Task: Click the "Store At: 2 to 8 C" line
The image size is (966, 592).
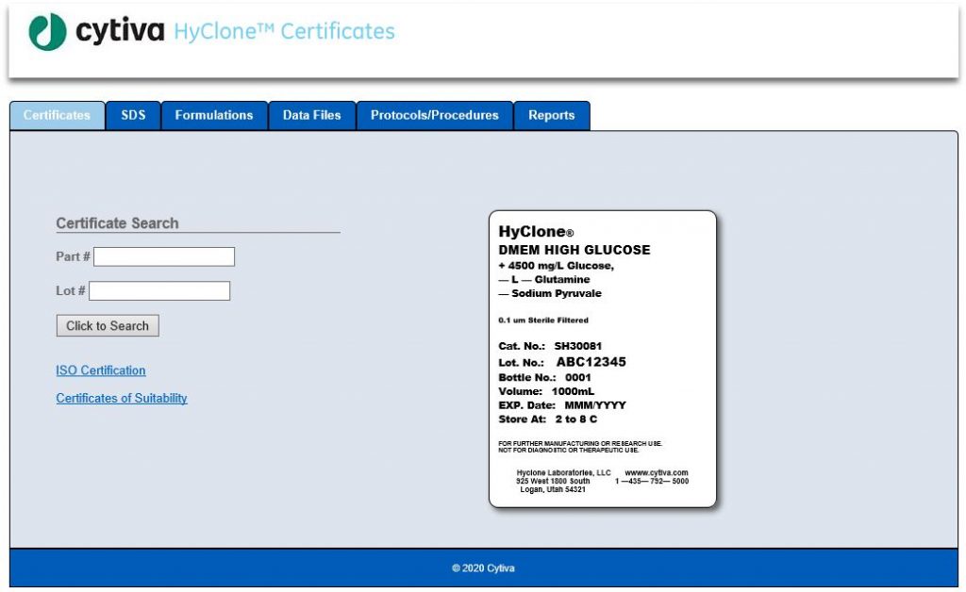Action: pos(548,419)
